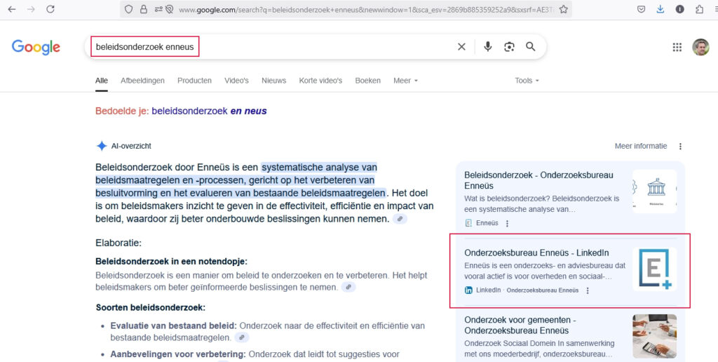Expand the Meer search filter dropdown
Viewport: 718px width, 362px height.
point(406,81)
